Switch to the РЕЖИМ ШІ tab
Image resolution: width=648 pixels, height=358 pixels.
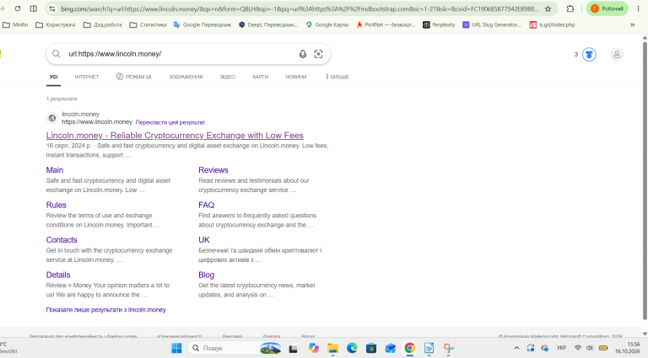pyautogui.click(x=134, y=77)
